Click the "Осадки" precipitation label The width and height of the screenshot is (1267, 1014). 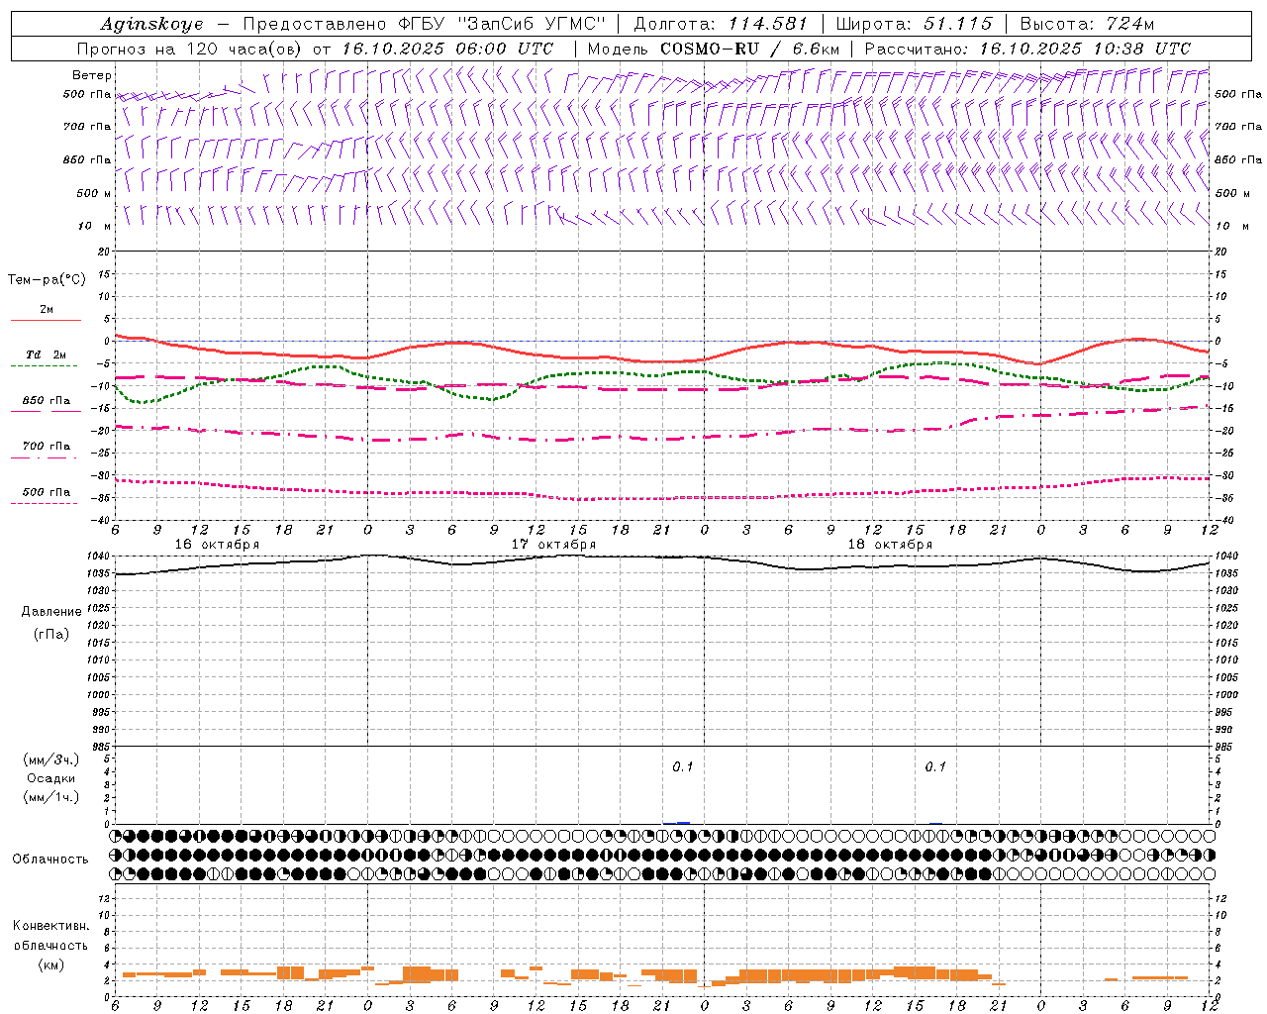pos(51,778)
